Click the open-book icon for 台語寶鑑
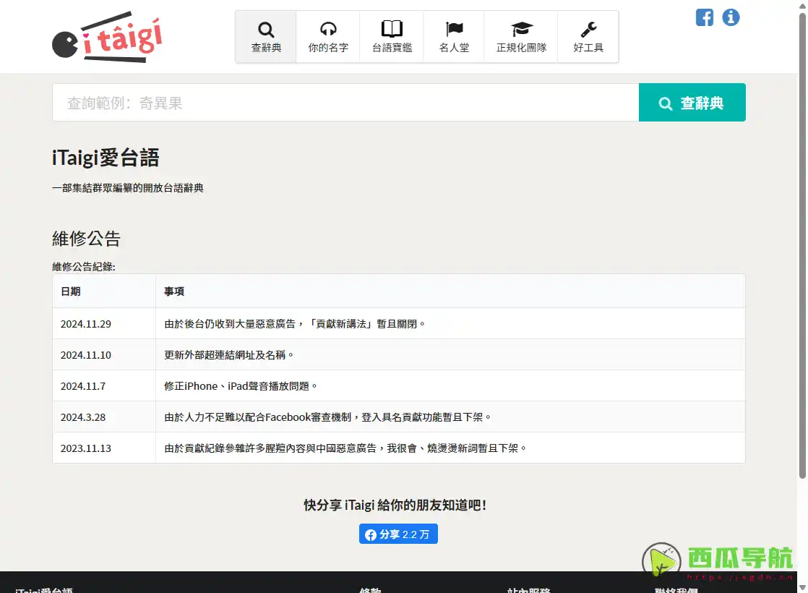The height and width of the screenshot is (593, 808). [391, 27]
